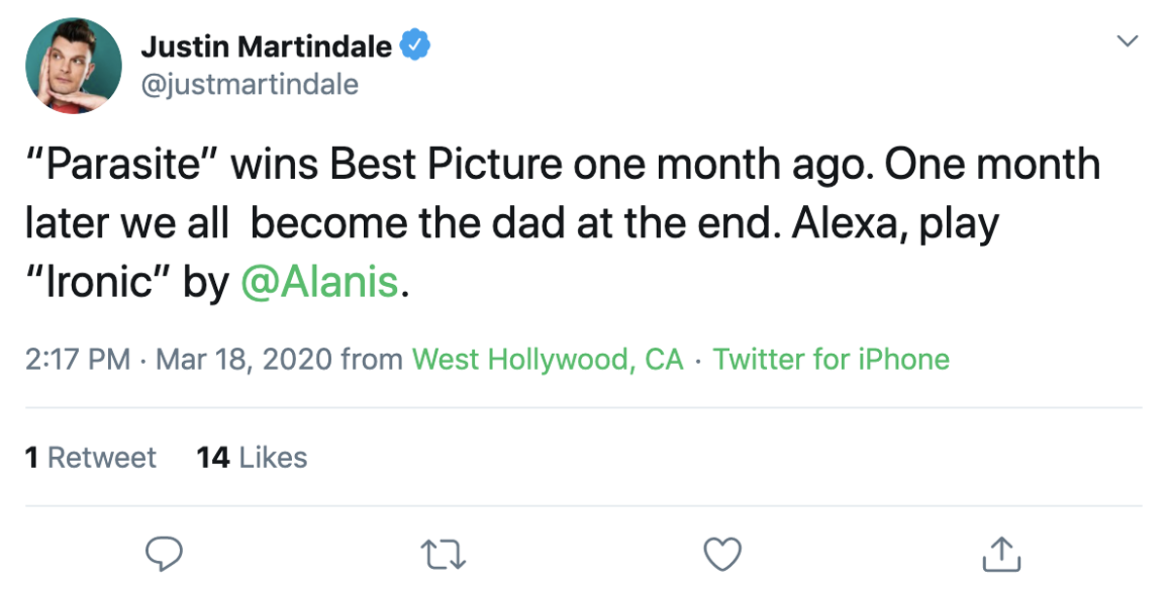Retweet this tweet using the arrows icon
This screenshot has height=601, width=1168.
pos(444,553)
